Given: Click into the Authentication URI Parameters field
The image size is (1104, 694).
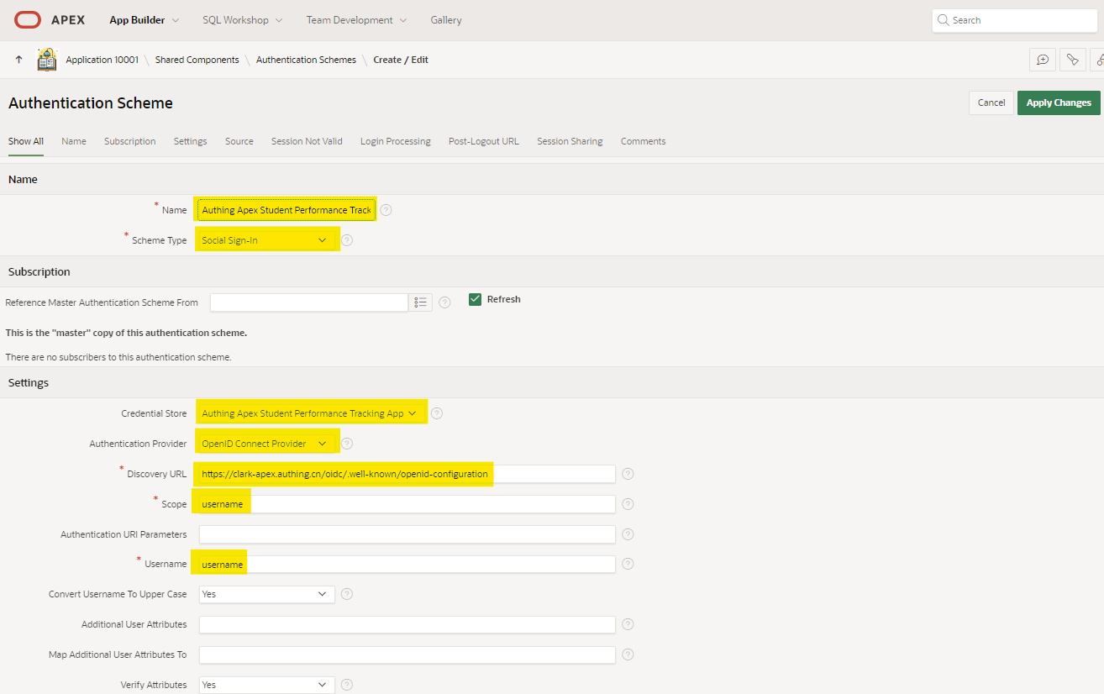Looking at the screenshot, I should click(x=407, y=534).
